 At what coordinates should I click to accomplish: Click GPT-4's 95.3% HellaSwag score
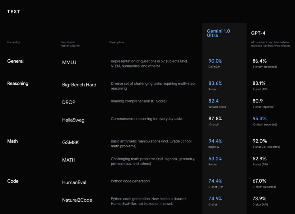pyautogui.click(x=259, y=118)
